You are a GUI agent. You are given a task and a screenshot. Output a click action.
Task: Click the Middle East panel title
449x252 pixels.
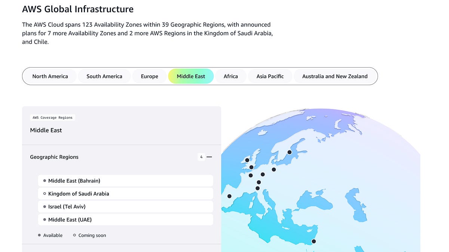tap(46, 130)
